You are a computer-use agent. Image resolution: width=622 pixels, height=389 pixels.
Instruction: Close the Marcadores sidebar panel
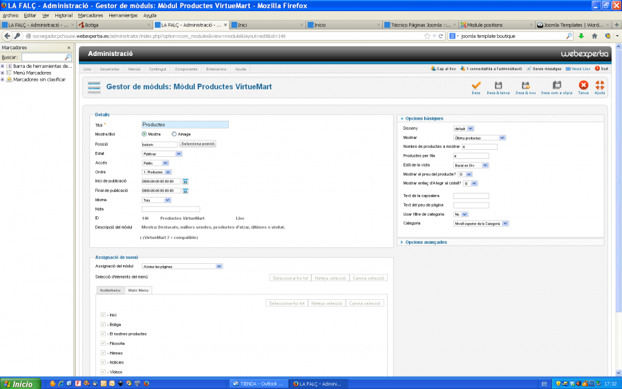click(x=68, y=48)
